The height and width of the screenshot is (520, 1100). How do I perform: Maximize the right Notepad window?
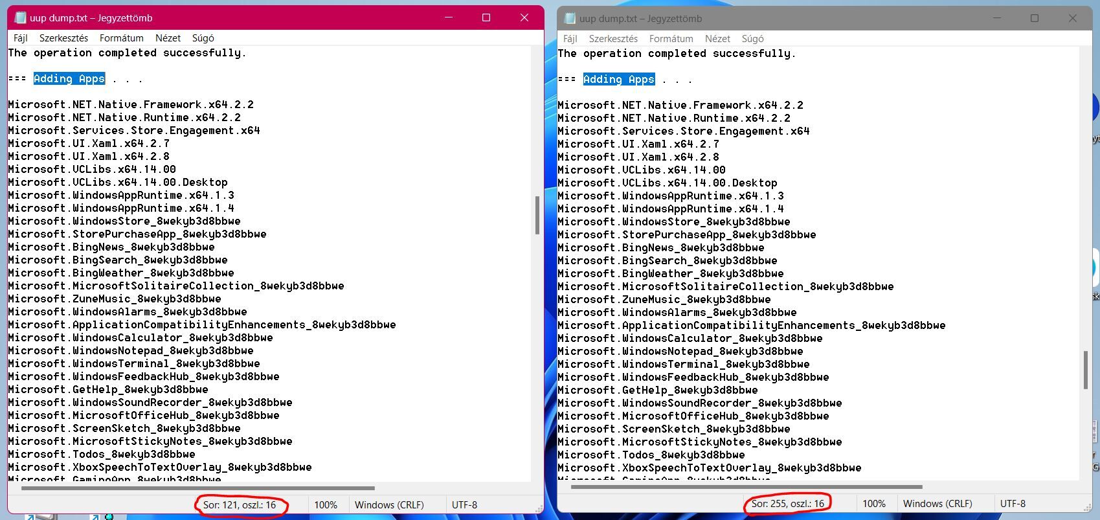pyautogui.click(x=1035, y=18)
